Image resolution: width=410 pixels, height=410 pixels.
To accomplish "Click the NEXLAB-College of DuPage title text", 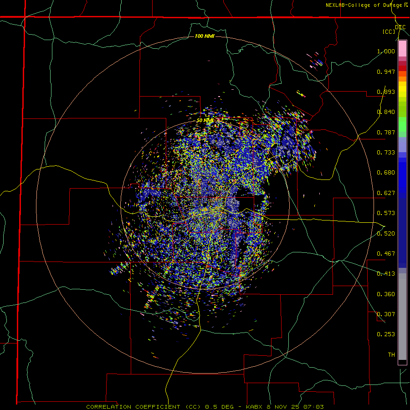I will click(x=364, y=5).
